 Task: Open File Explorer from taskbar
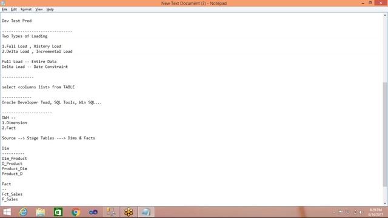click(x=41, y=212)
